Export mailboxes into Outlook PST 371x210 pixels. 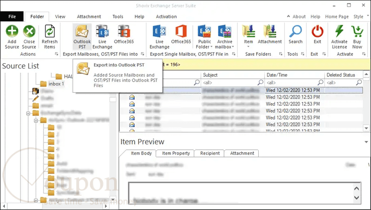point(82,36)
